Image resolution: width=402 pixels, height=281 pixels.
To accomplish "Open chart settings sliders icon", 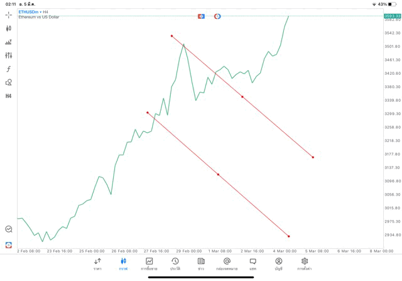I will (9, 55).
